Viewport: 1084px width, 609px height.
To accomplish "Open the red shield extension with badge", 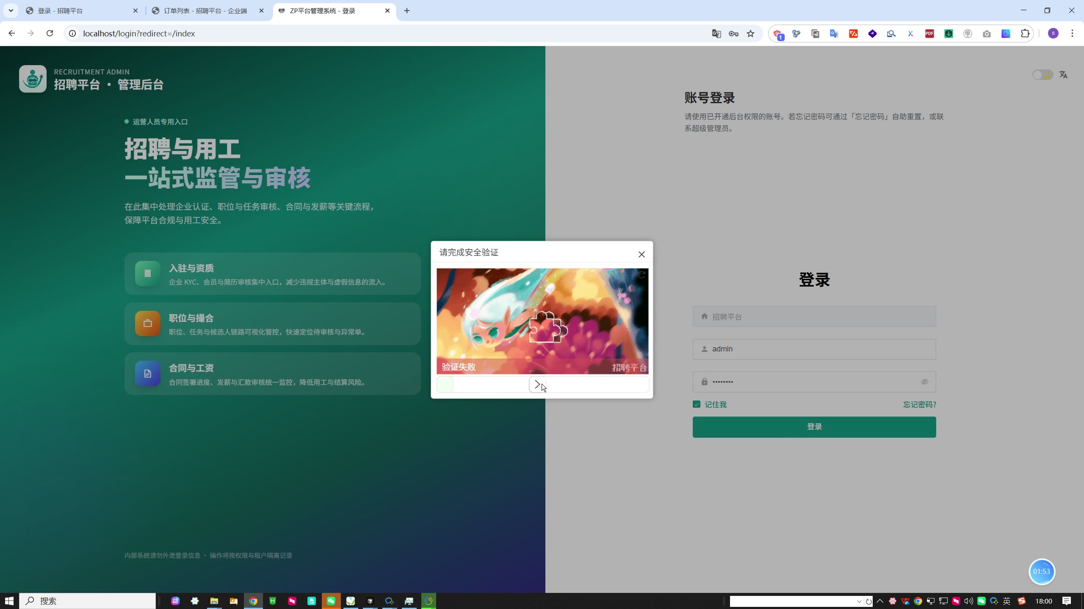I will click(778, 34).
